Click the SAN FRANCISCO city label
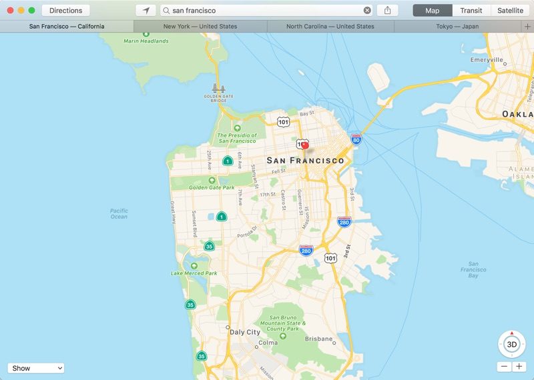534x380 pixels. (x=306, y=161)
